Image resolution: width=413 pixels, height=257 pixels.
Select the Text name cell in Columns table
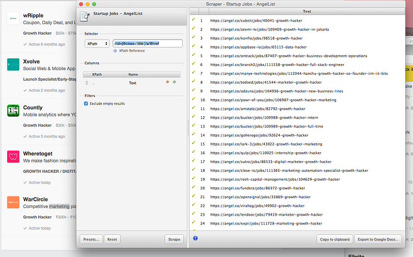(133, 83)
